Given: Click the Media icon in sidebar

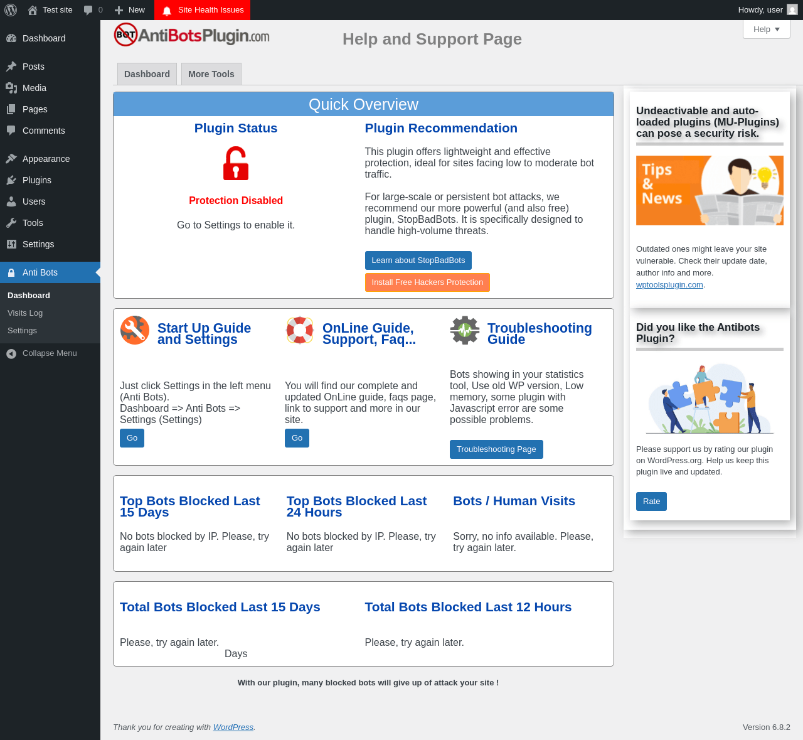Looking at the screenshot, I should (11, 88).
